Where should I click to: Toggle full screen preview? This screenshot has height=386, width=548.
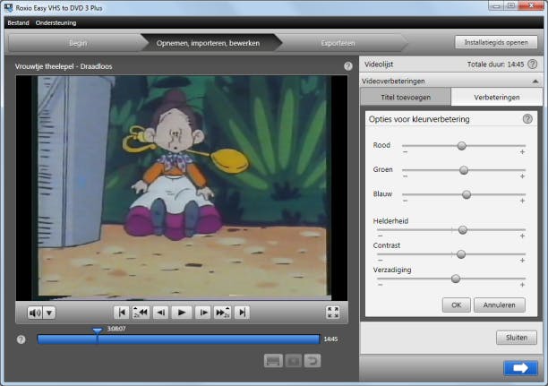332,313
